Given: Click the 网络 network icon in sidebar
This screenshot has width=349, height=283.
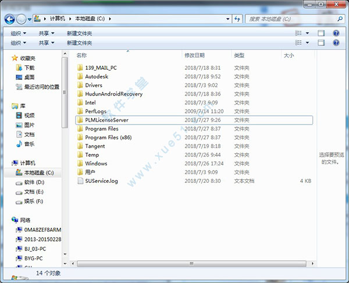Looking at the screenshot, I should pos(15,220).
